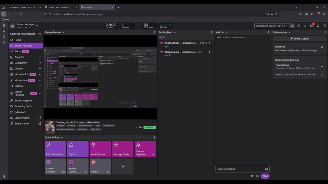The image size is (328, 184).
Task: Click the Blerp quick action tile
Action: (100, 166)
